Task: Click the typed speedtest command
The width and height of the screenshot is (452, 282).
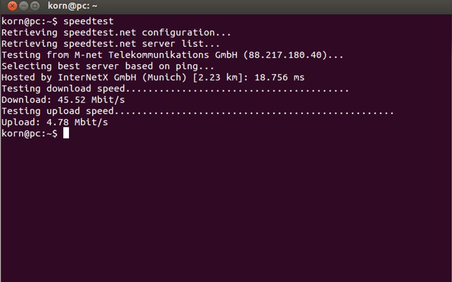Action: (88, 21)
